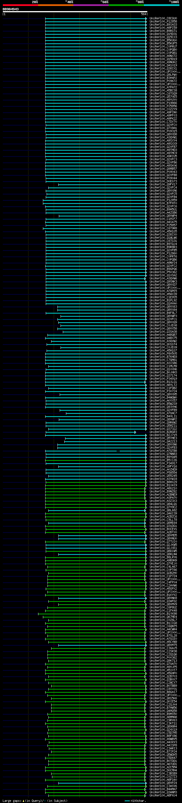Click the white query sequence ruler bar
The image size is (182, 803).
(75, 11)
